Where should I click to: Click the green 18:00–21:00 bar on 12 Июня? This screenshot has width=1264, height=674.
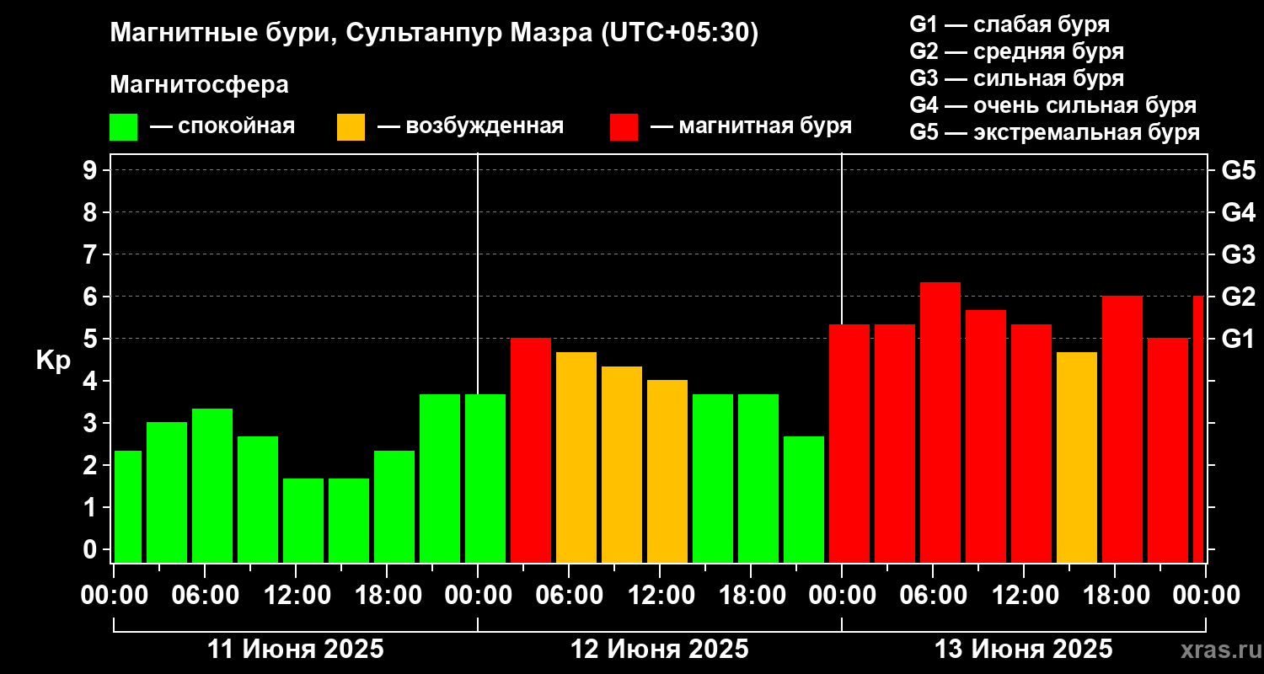(758, 478)
